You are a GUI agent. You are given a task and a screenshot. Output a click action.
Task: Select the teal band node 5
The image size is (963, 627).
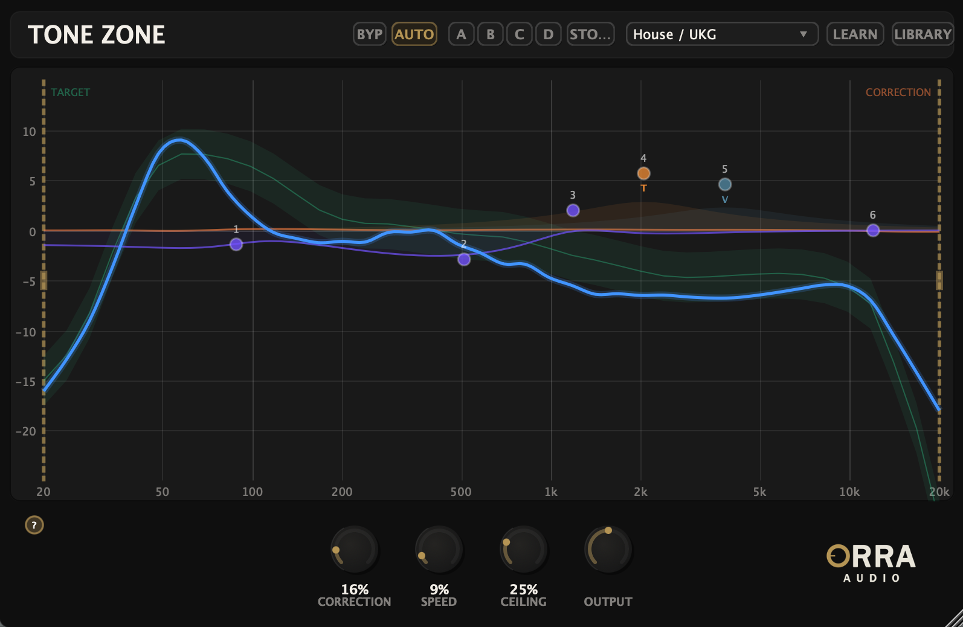[725, 184]
